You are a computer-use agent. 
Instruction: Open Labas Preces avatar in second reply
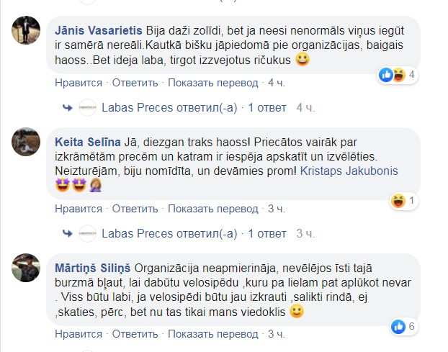point(87,233)
